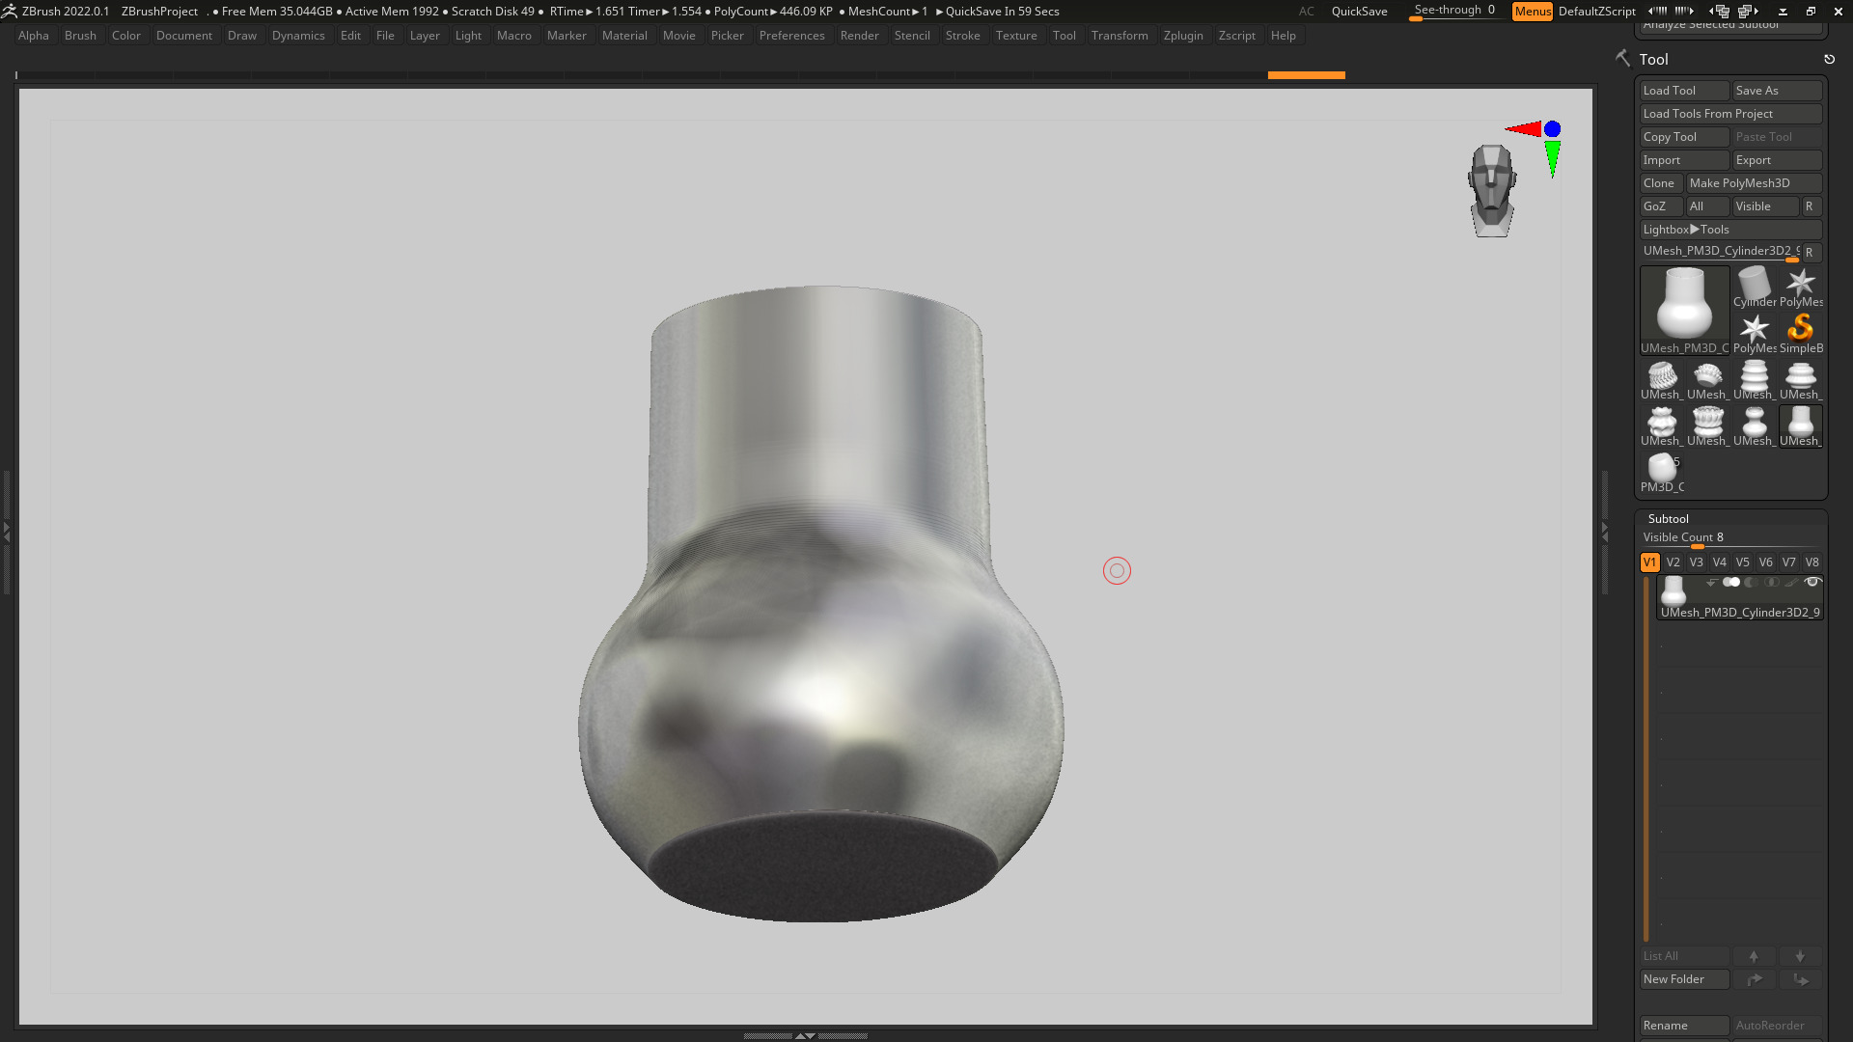Viewport: 1853px width, 1042px height.
Task: Click the Tool palette dock circular arrow
Action: 1829,59
